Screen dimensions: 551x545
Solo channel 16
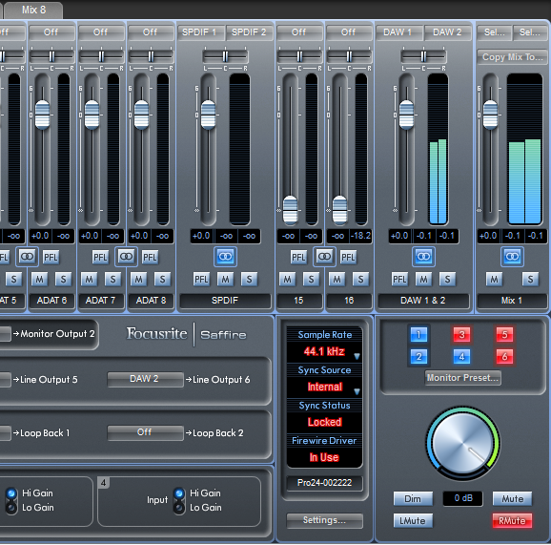point(360,280)
